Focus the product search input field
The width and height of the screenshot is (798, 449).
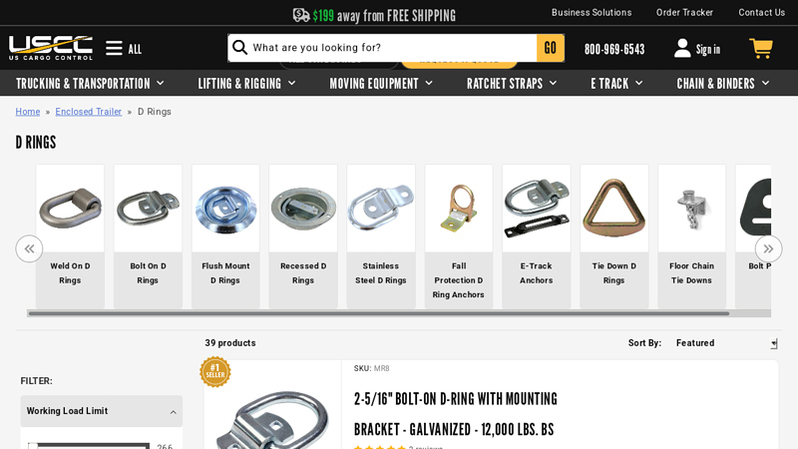392,48
